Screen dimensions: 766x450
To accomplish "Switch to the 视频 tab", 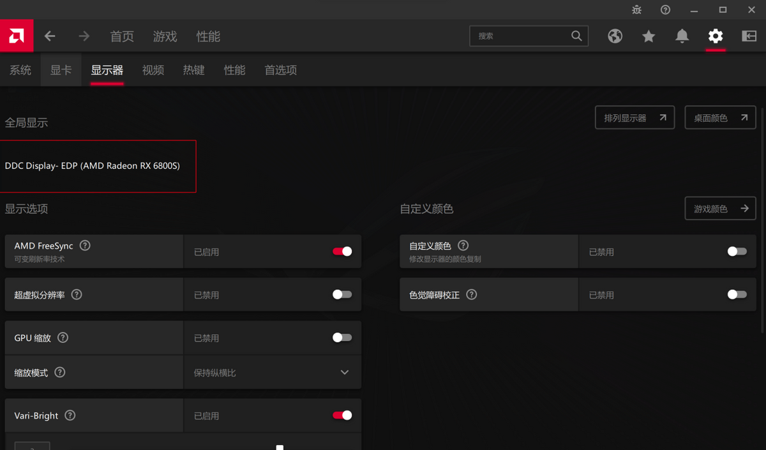I will pyautogui.click(x=153, y=70).
